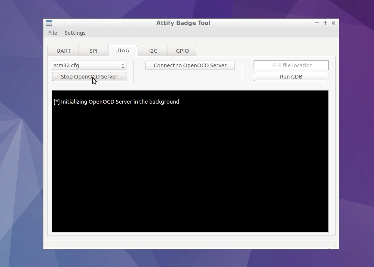Select text in the console output area
Viewport: 374px width, 267px height.
(x=190, y=161)
